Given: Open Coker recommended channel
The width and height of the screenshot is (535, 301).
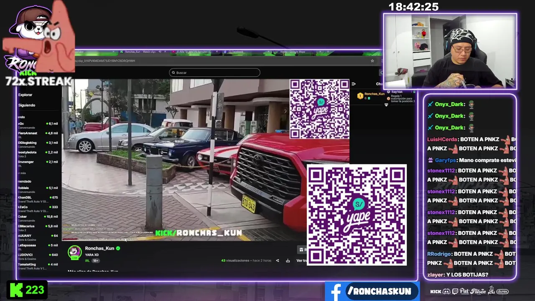Looking at the screenshot, I should pyautogui.click(x=38, y=218).
